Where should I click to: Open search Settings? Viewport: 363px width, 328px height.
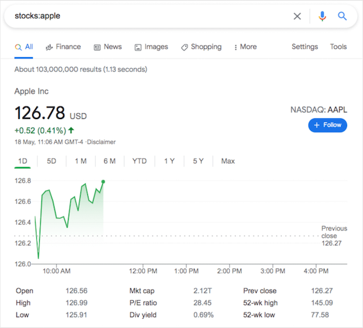305,46
